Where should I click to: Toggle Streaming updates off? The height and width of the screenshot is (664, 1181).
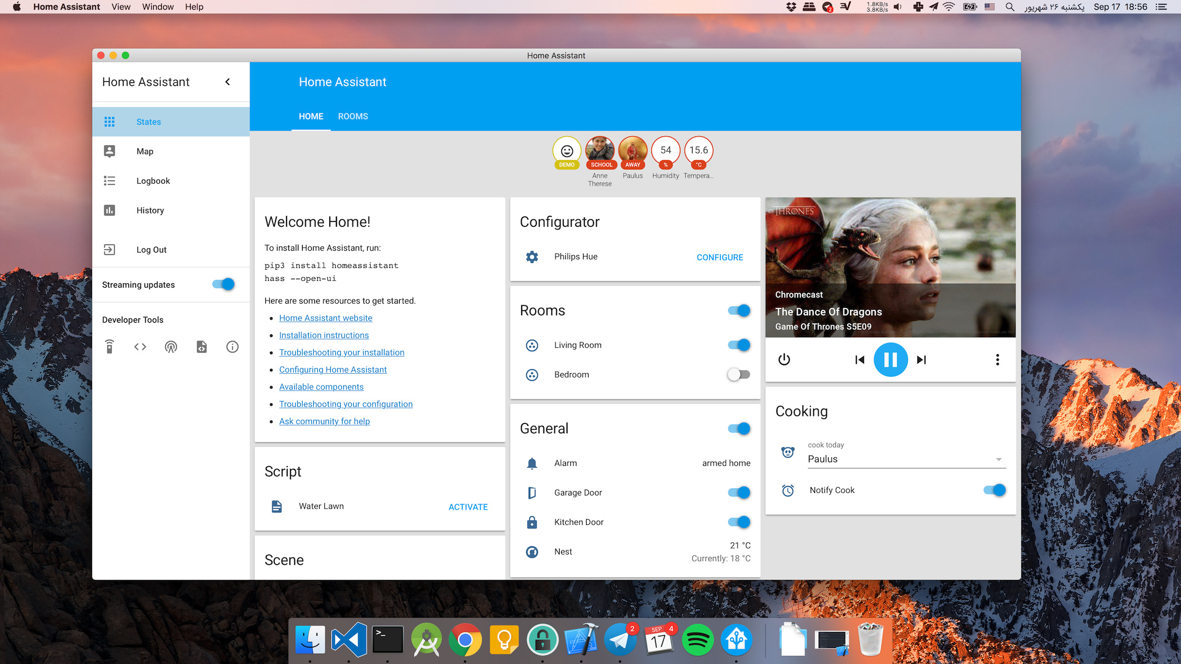click(x=223, y=284)
